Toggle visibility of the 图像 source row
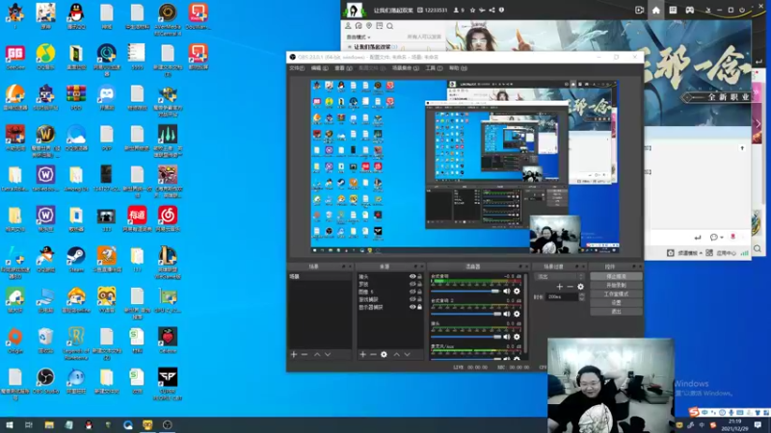771x433 pixels. 412,292
